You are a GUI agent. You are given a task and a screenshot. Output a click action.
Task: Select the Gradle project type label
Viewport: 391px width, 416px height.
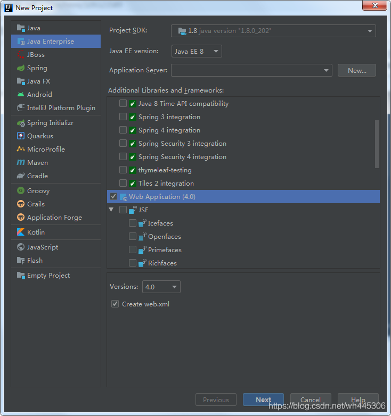tap(37, 176)
